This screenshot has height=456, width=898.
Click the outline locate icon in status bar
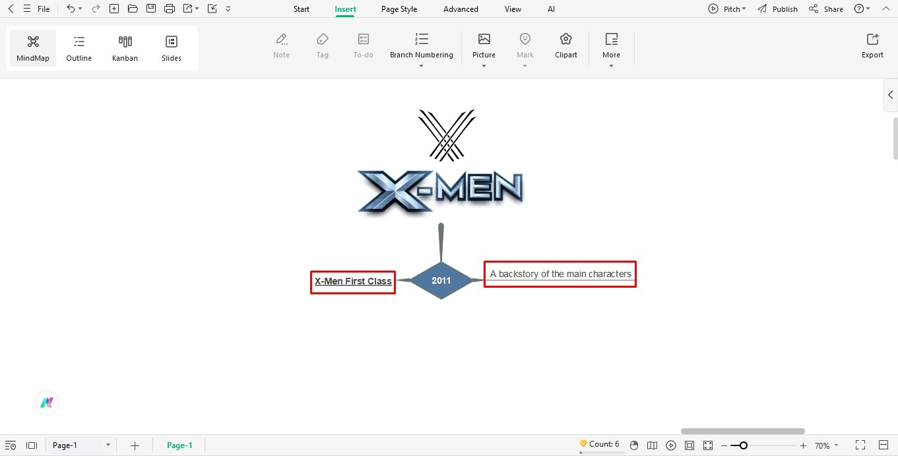click(x=11, y=445)
